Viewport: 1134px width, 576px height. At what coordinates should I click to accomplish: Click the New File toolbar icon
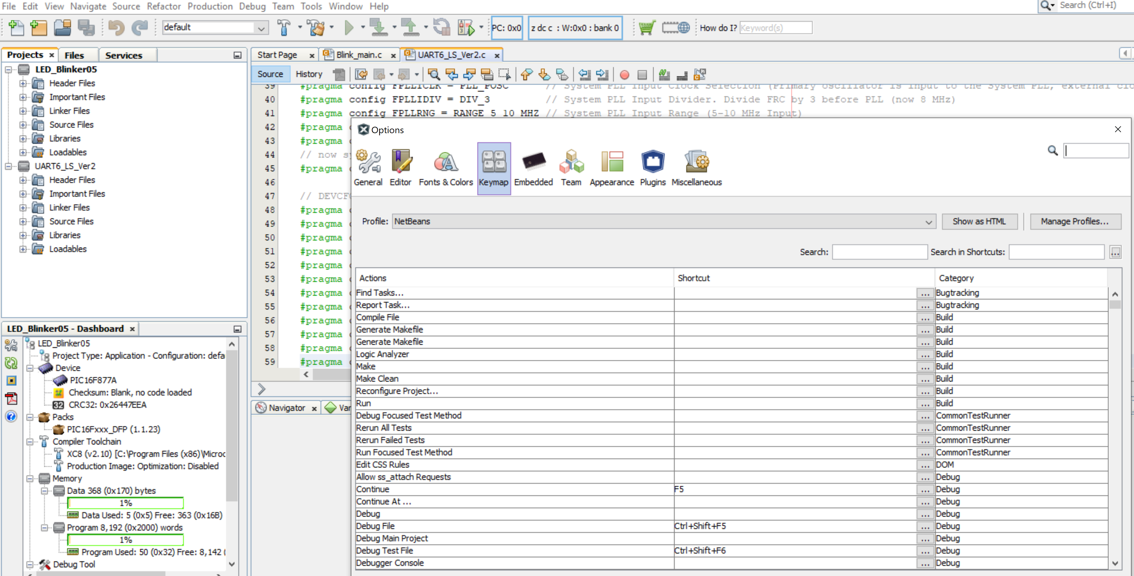[16, 28]
